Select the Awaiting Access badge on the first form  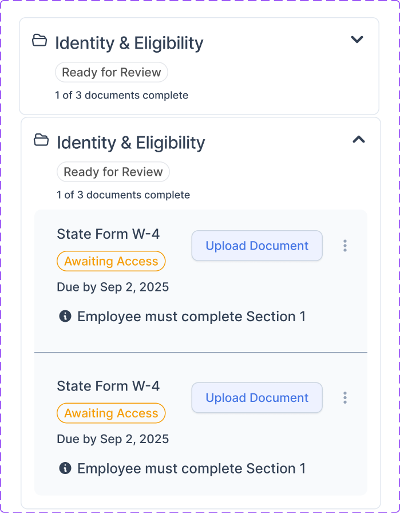tap(111, 261)
